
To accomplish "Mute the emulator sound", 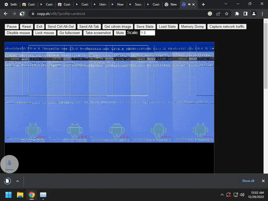I will click(x=120, y=33).
